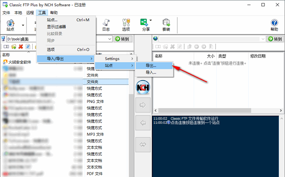Click the greyed remote bookmark icon
Viewport: 285px width, 177px height.
click(211, 47)
